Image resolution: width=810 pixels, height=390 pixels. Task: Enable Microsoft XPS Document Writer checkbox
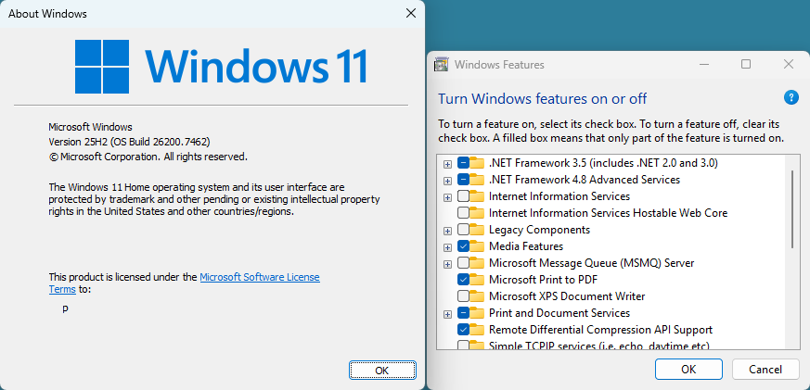coord(463,296)
